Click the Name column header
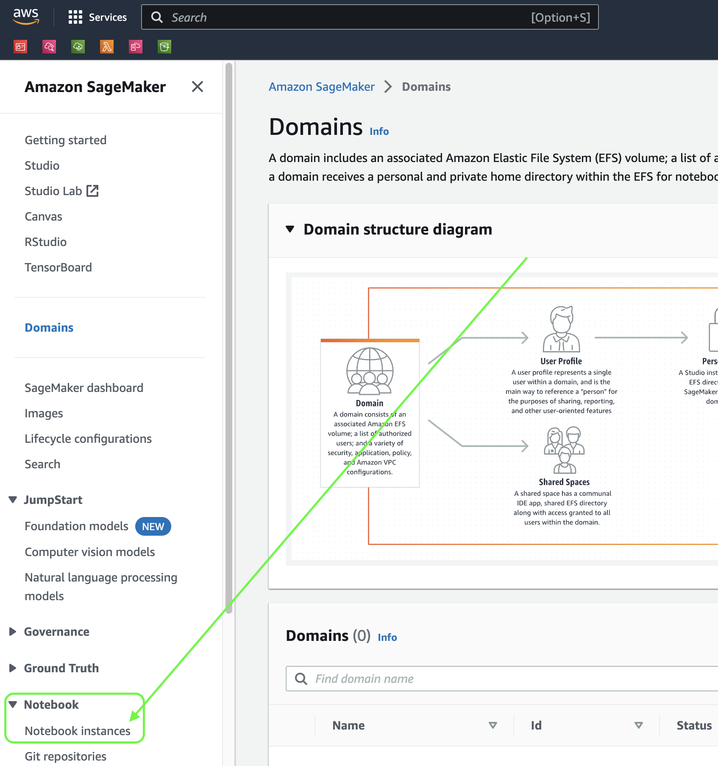This screenshot has height=766, width=718. pyautogui.click(x=348, y=725)
